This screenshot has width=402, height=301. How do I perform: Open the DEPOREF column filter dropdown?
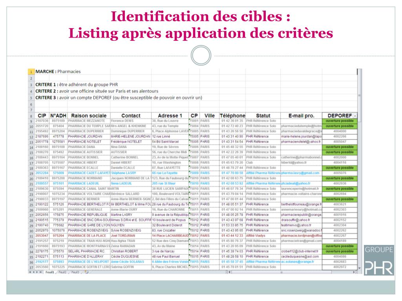click(355, 116)
